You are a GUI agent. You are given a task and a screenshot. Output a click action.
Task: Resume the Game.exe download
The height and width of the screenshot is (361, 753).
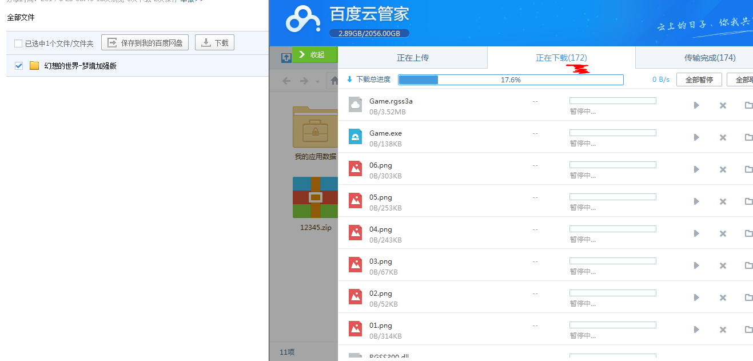pyautogui.click(x=696, y=137)
